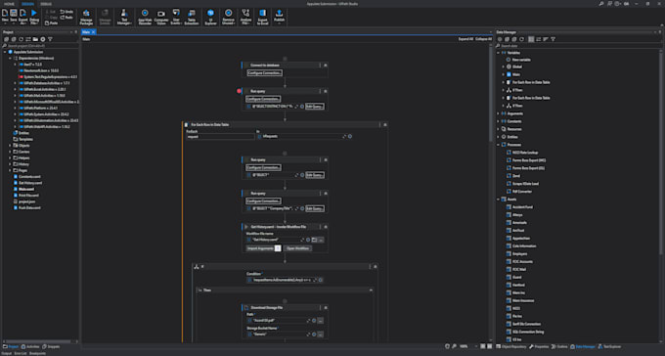Open the Properties panel tab
Image resolution: width=665 pixels, height=356 pixels.
click(x=539, y=346)
